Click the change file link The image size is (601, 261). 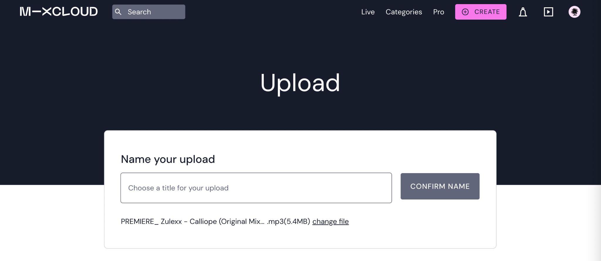pyautogui.click(x=330, y=221)
